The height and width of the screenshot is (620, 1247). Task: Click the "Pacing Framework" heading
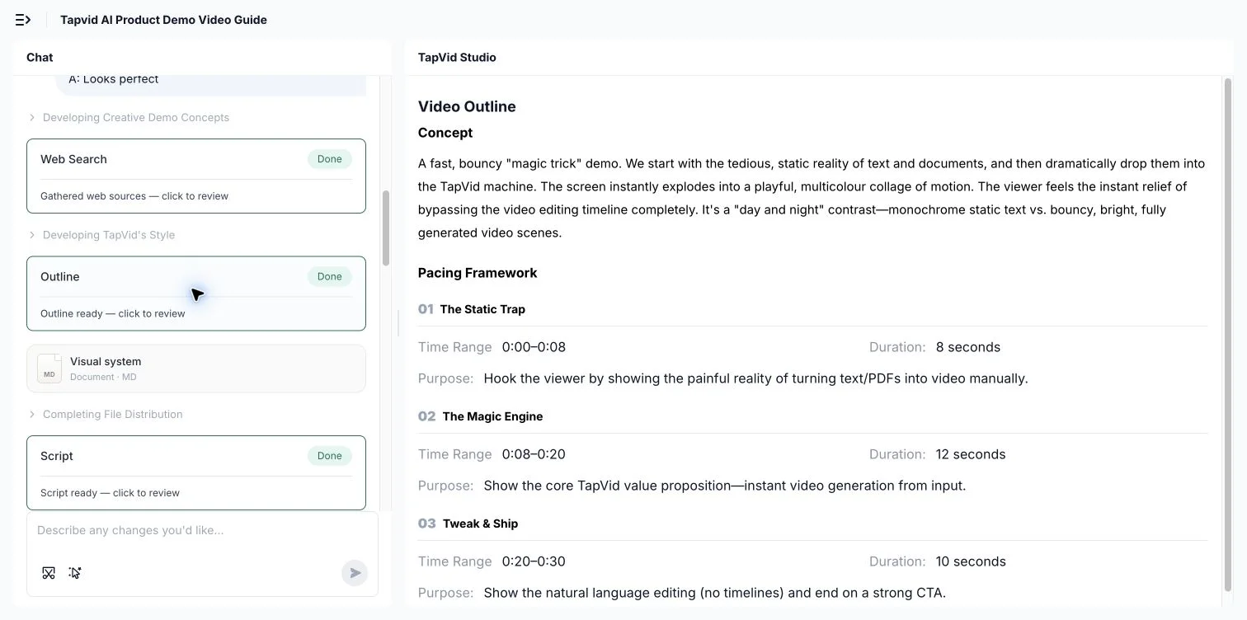point(478,273)
